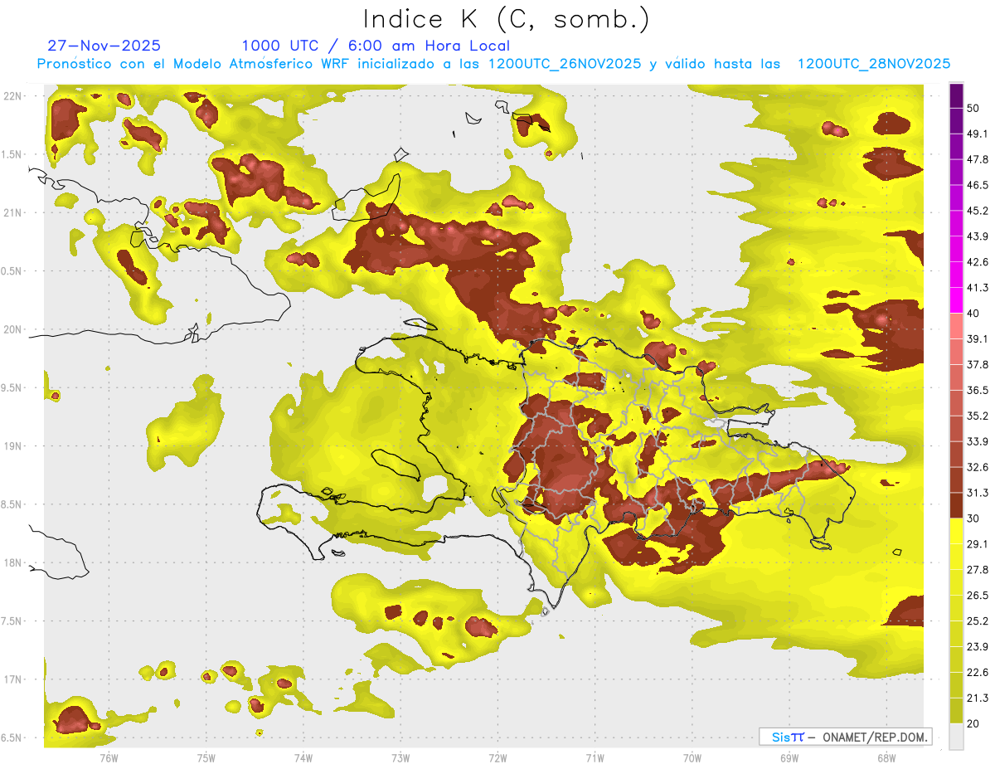Click the color bar value "41.3"
The width and height of the screenshot is (995, 769).
pyautogui.click(x=978, y=288)
